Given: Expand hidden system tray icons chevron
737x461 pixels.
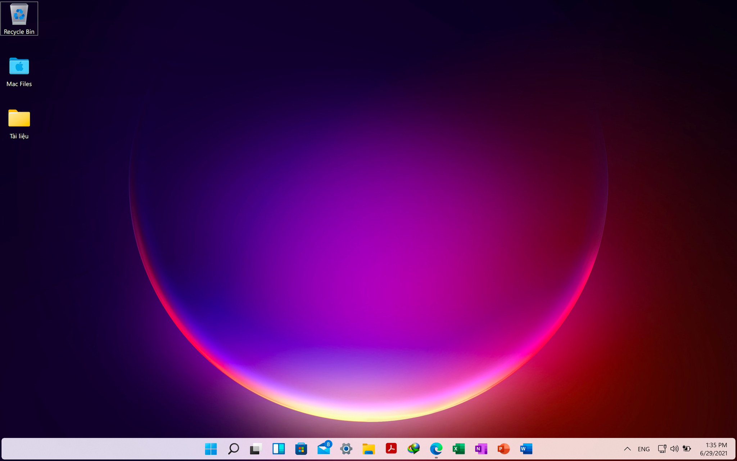Looking at the screenshot, I should pos(627,449).
